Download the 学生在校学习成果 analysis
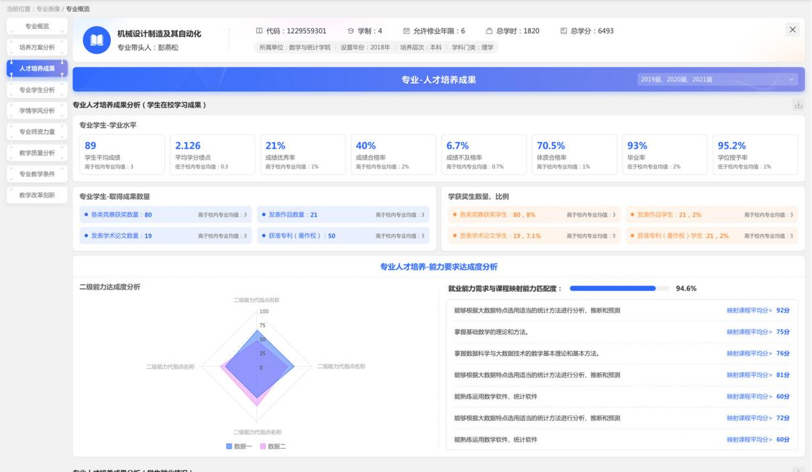 (799, 105)
